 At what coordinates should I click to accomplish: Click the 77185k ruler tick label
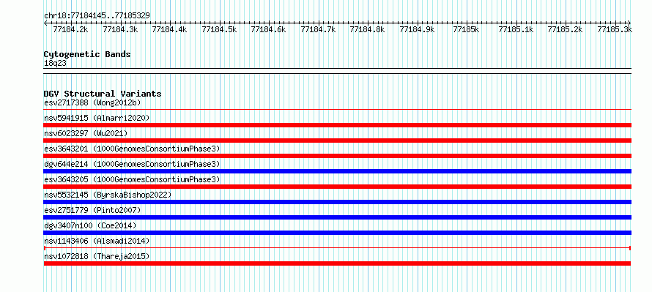click(x=467, y=29)
